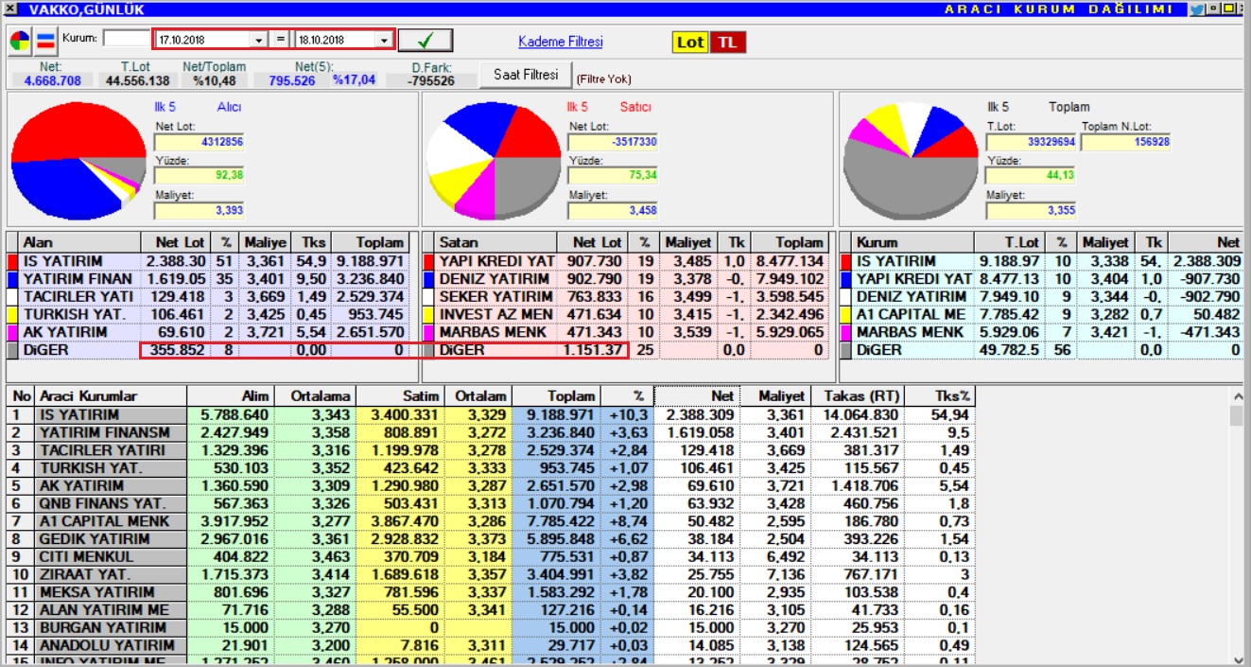
Task: Open the Twitter bird icon in title bar
Action: coord(1197,9)
